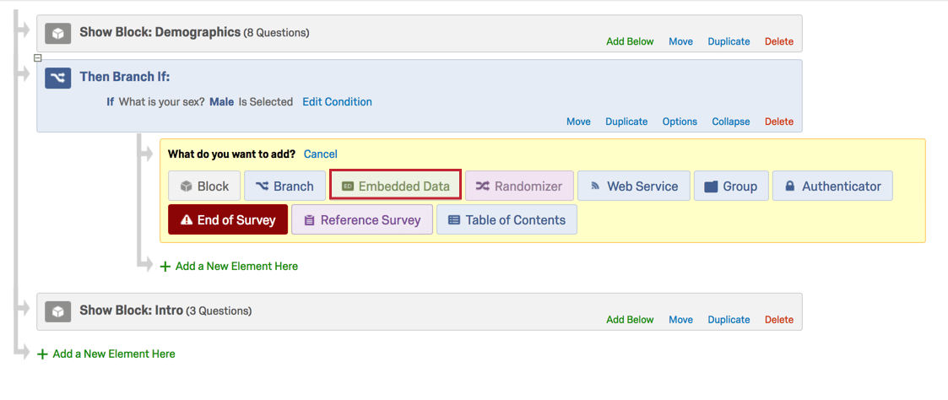
Task: Click the Then Branch If: heading
Action: point(125,77)
